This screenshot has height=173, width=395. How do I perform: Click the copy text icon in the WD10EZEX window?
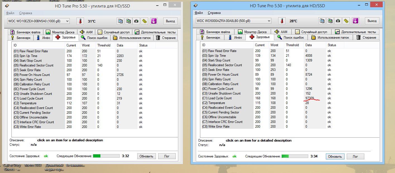click(x=120, y=21)
